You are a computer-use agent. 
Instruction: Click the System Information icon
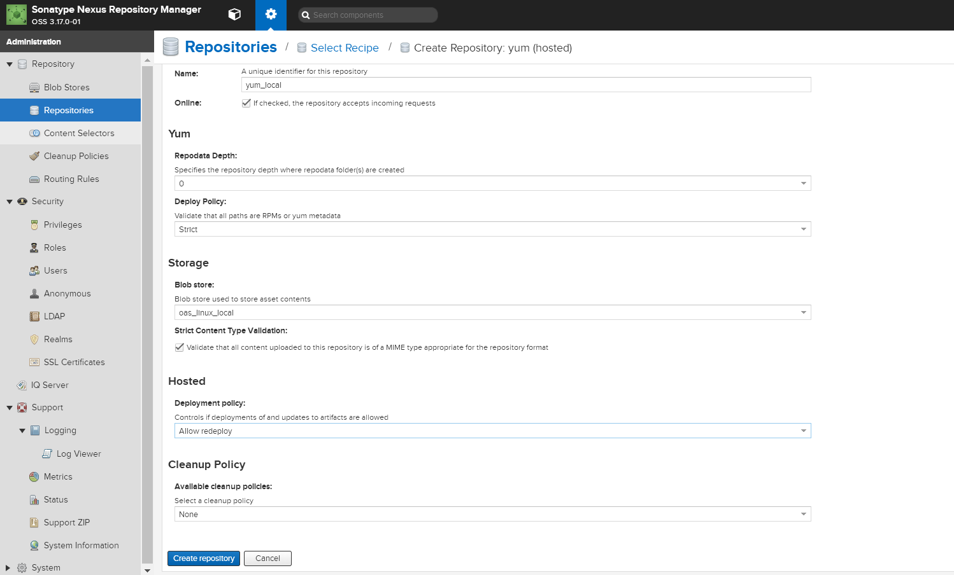click(34, 545)
